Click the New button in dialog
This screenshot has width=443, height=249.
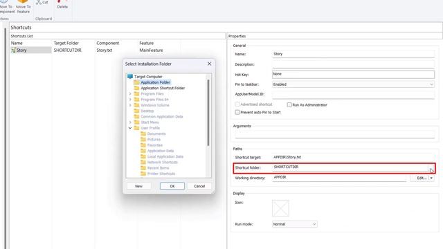138,186
